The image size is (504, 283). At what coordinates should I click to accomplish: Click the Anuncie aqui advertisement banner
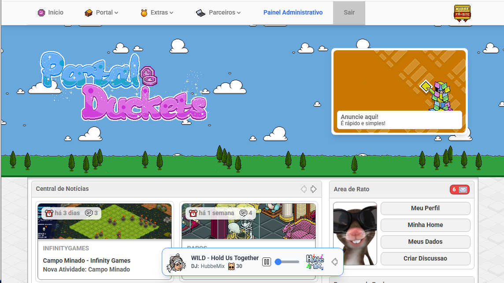click(x=399, y=91)
